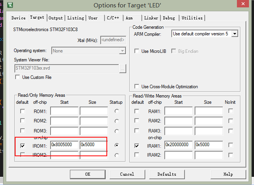Image resolution: width=254 pixels, height=185 pixels.
Task: Select ROM2 Startup radio button
Action: tap(117, 121)
